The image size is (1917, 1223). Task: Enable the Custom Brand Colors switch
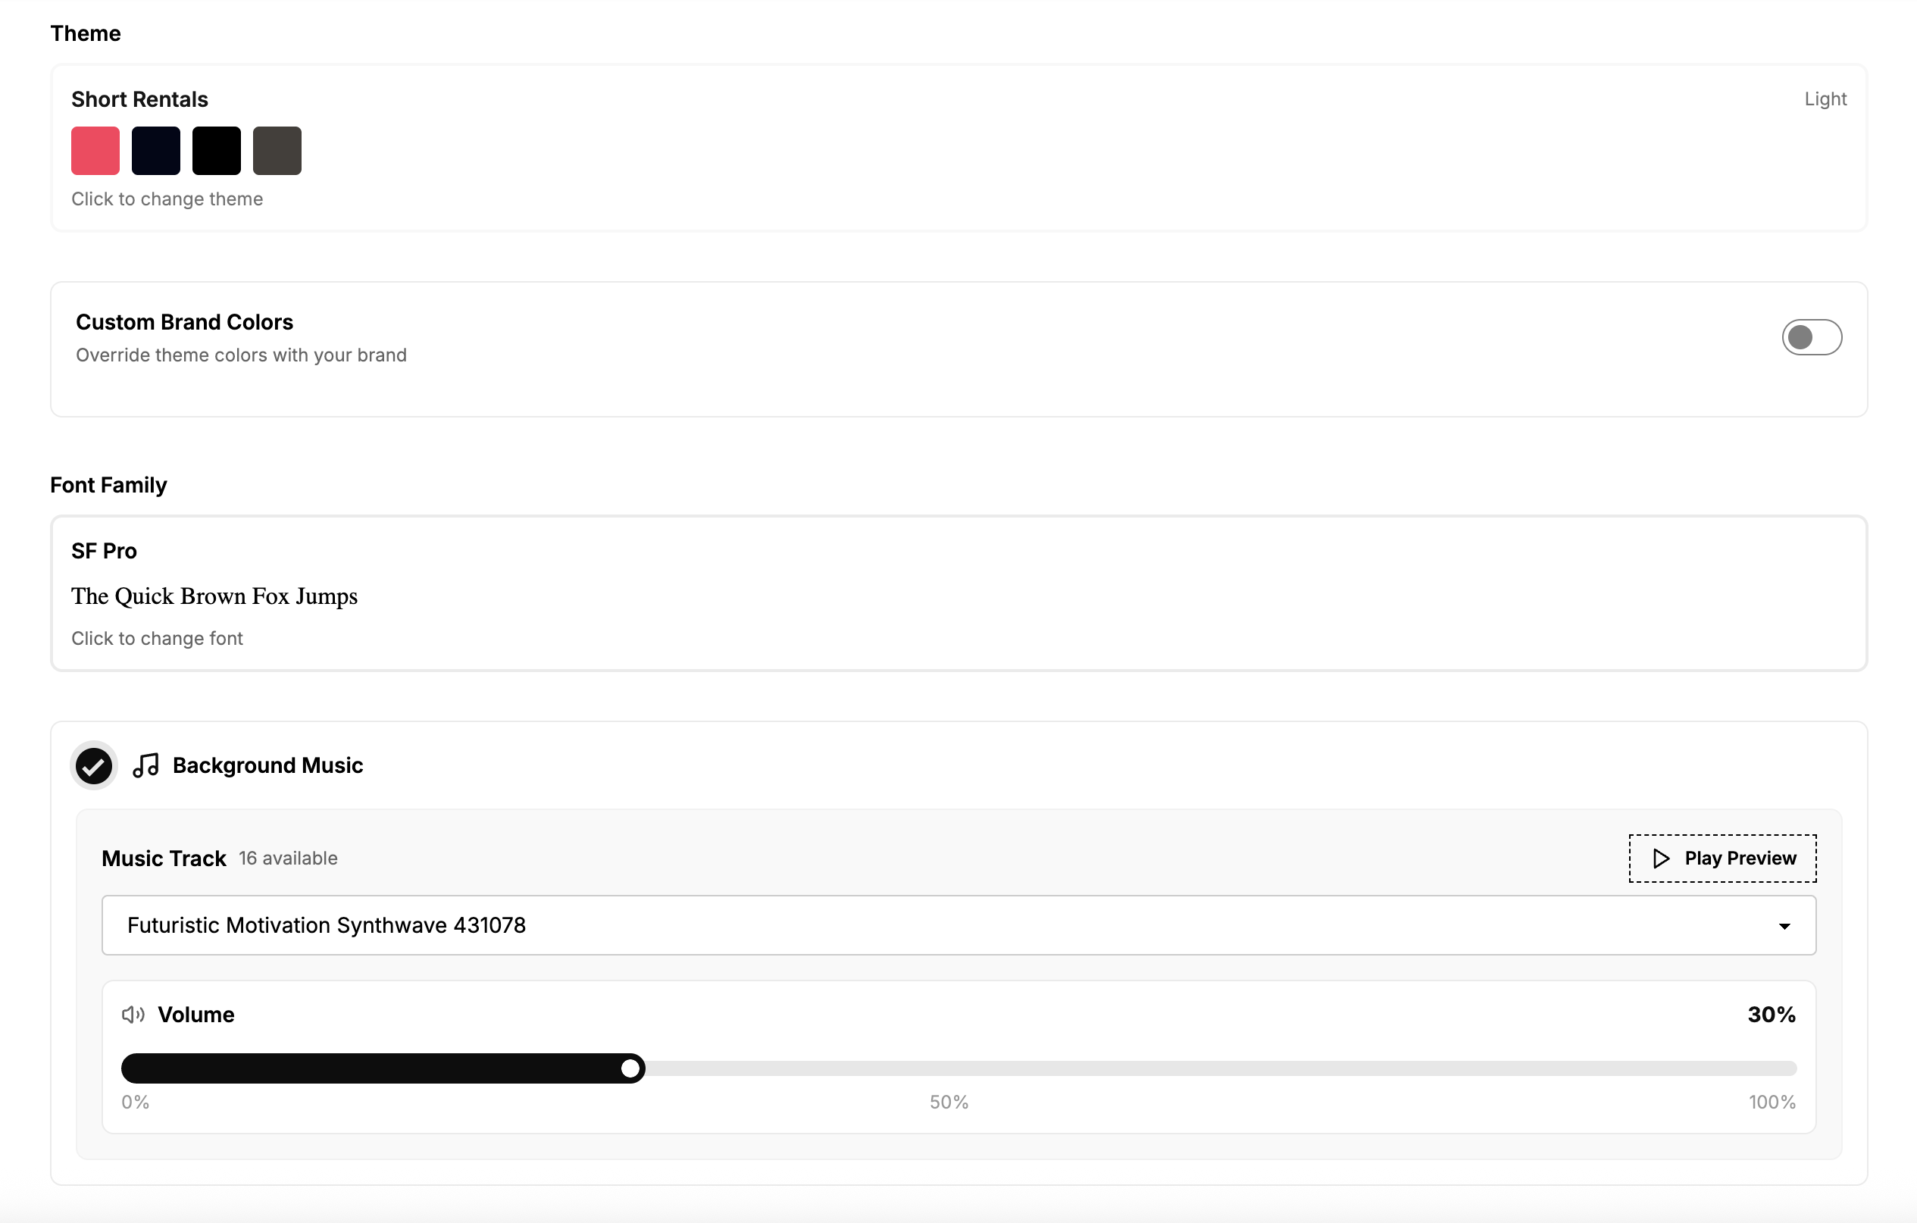(1811, 336)
